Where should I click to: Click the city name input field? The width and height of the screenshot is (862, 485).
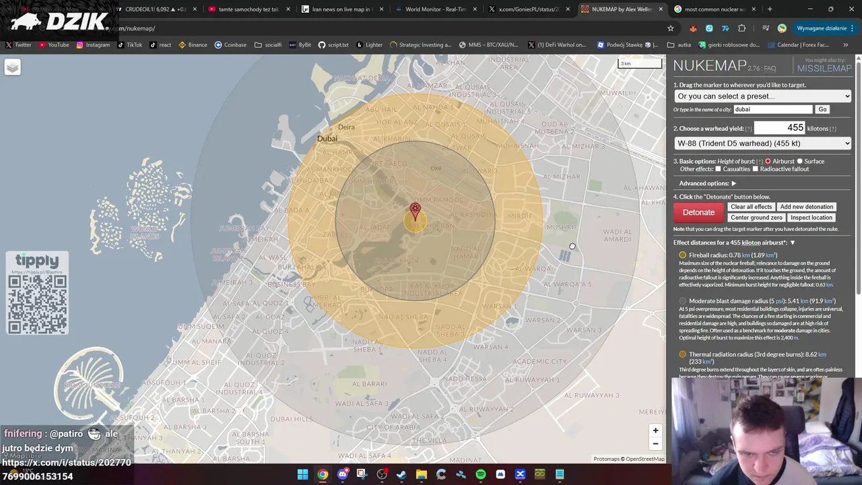(x=773, y=109)
